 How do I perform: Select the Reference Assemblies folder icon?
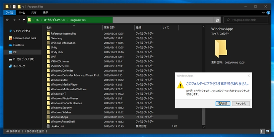tap(48, 33)
